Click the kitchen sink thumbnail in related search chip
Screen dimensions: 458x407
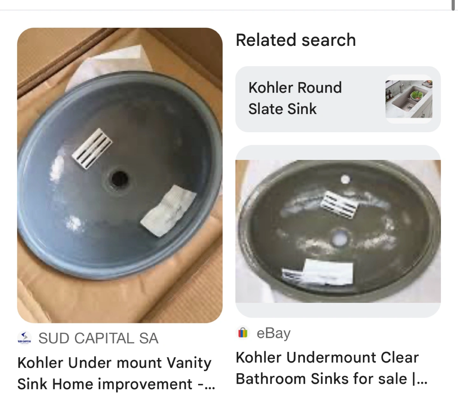click(x=409, y=99)
